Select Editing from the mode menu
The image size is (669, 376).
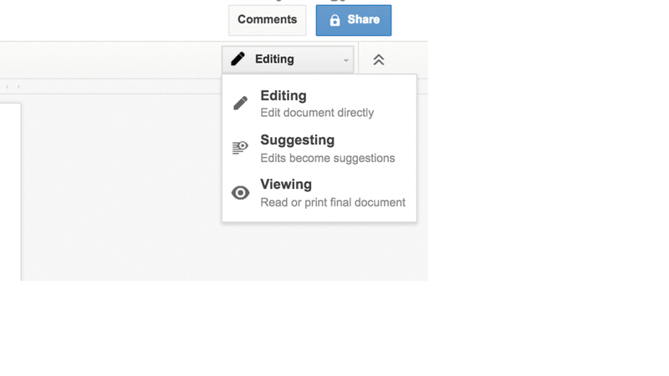[283, 96]
